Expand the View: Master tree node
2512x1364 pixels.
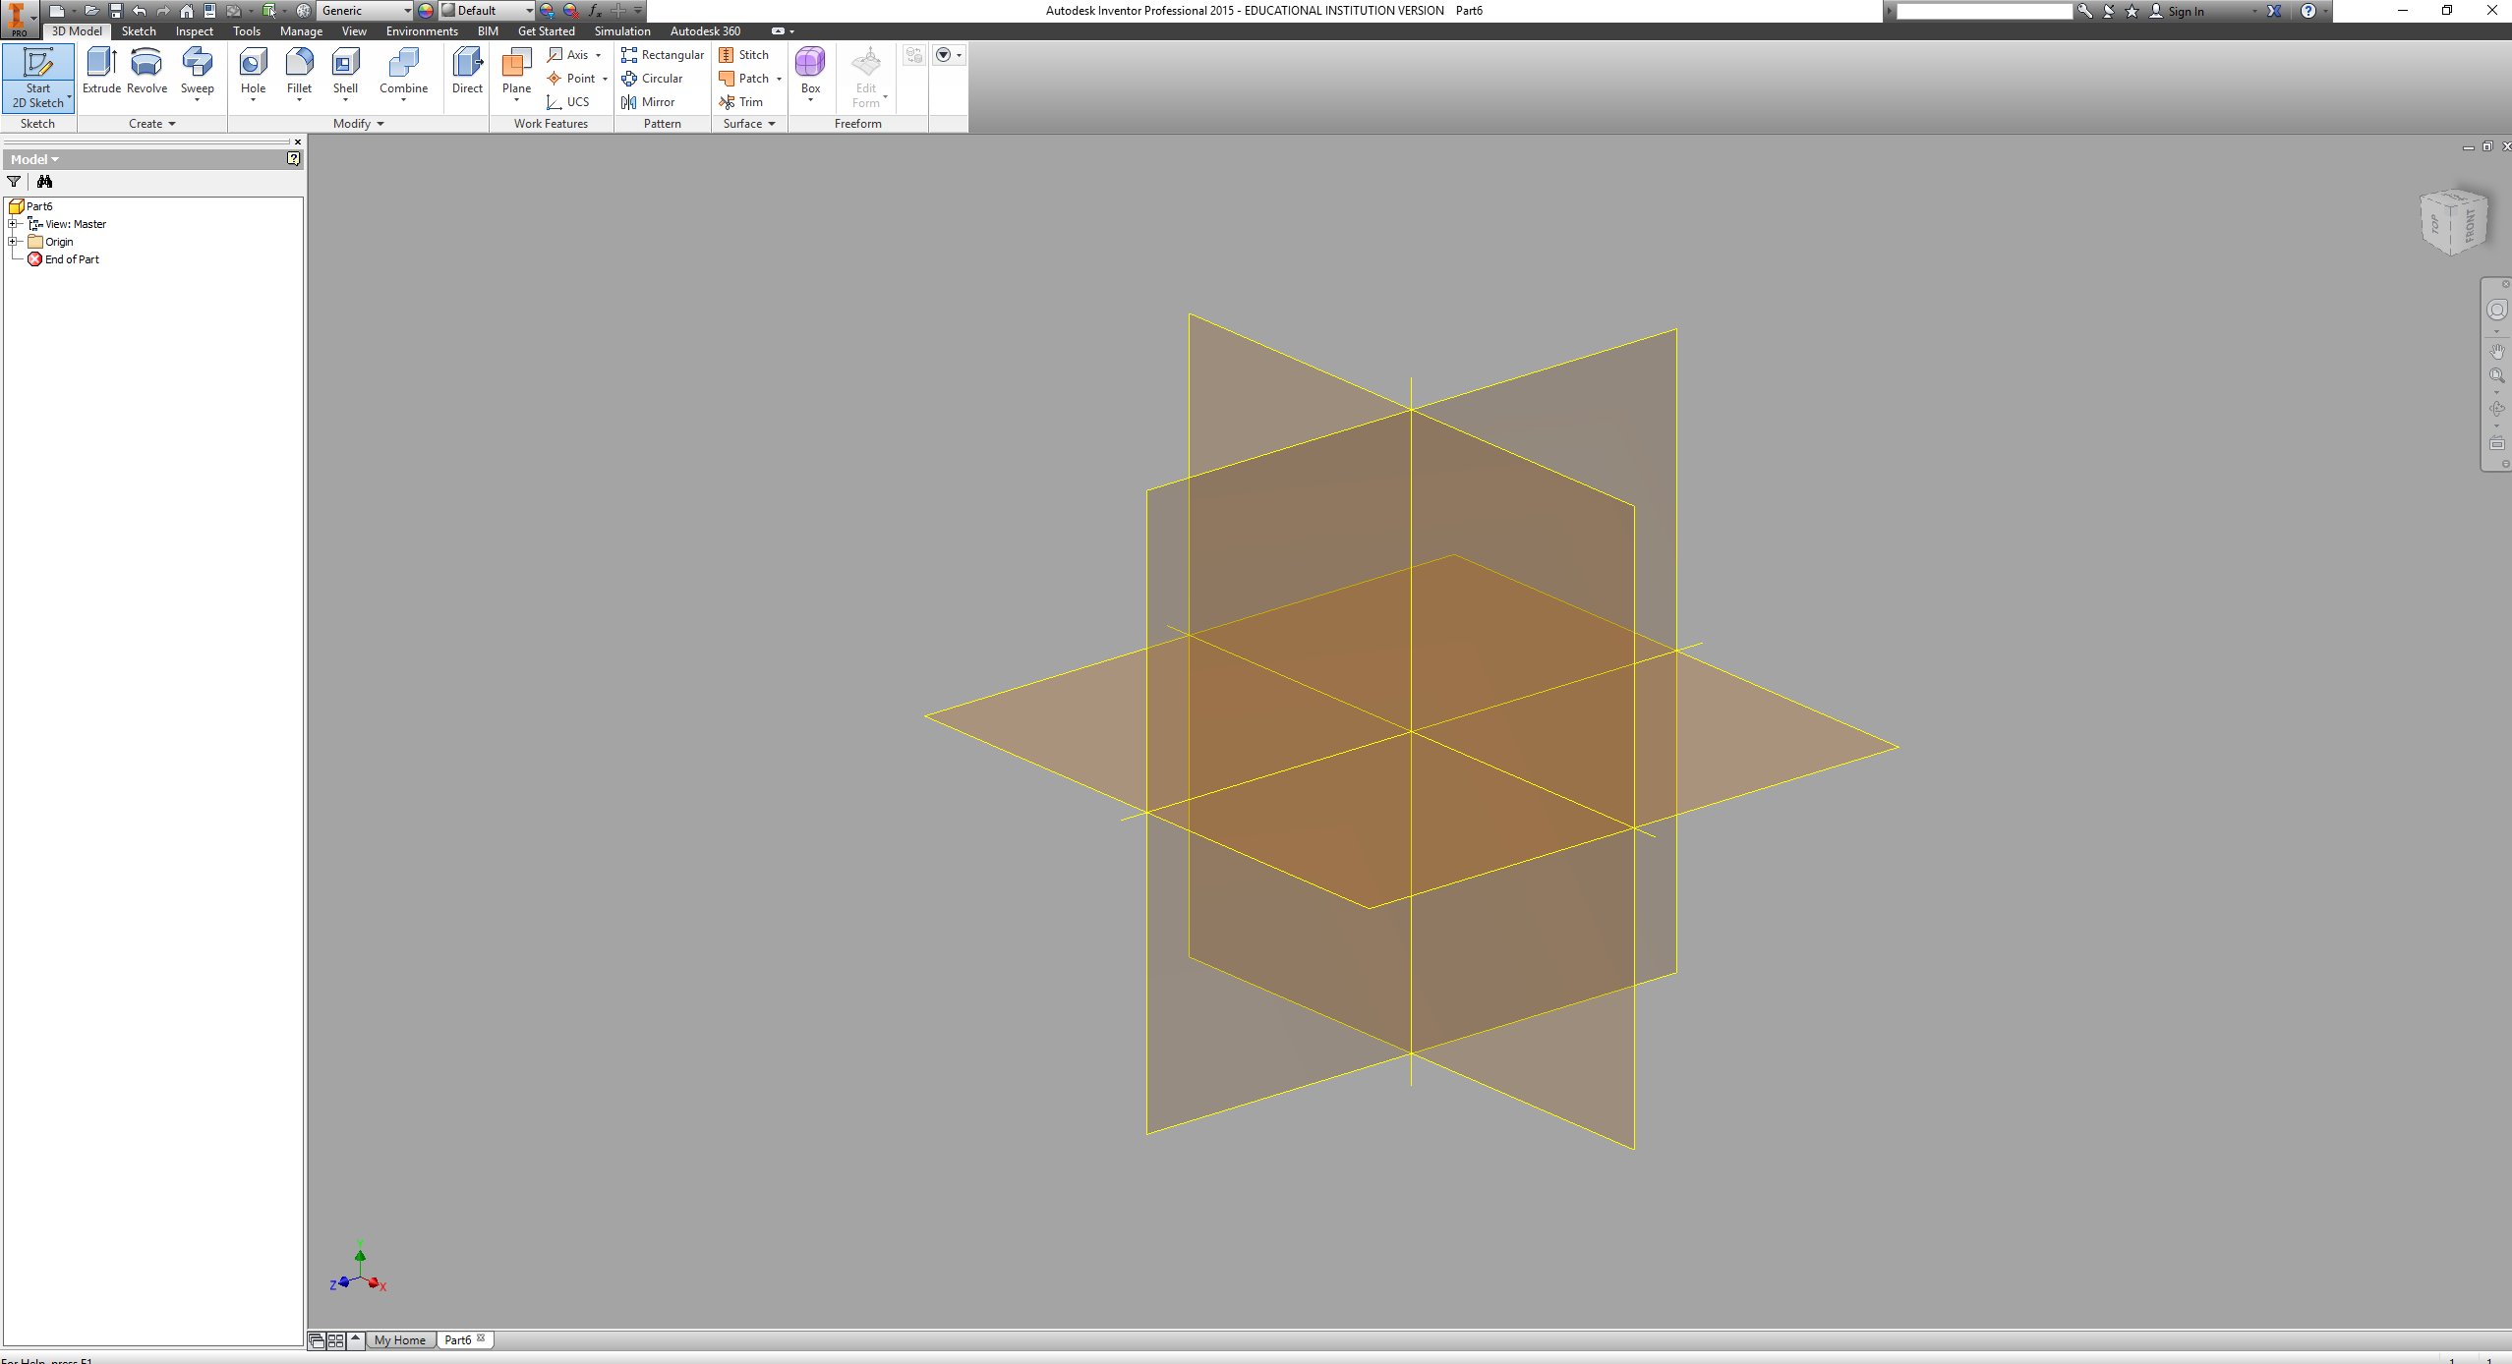point(14,224)
